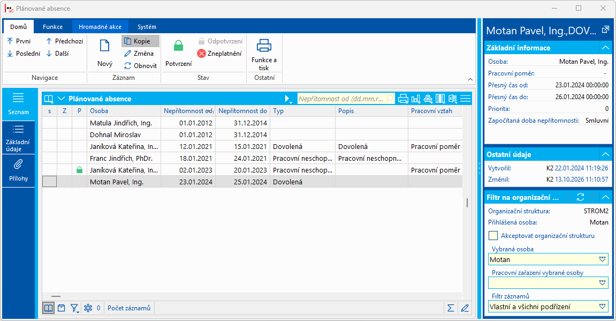Image resolution: width=616 pixels, height=321 pixels.
Task: Click the refresh icon in Filtr panel header
Action: pos(580,197)
